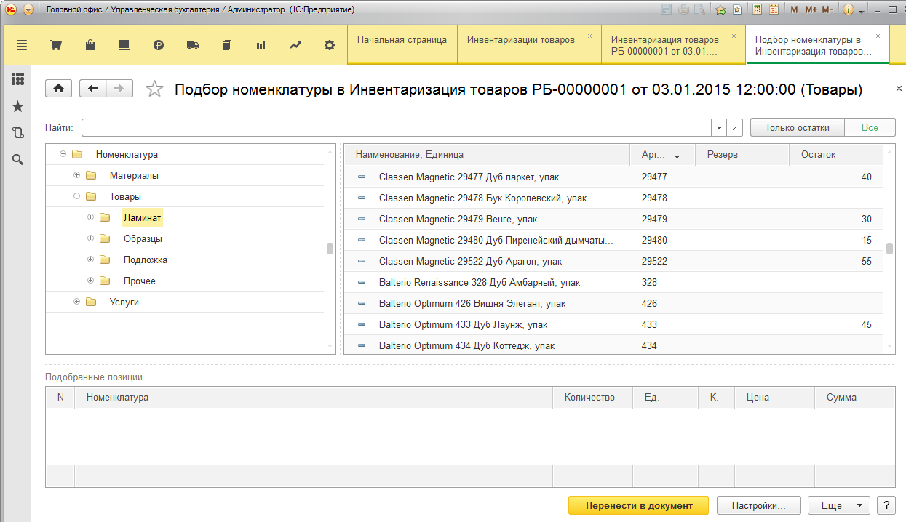Open help question mark button
Image resolution: width=906 pixels, height=522 pixels.
(x=886, y=505)
